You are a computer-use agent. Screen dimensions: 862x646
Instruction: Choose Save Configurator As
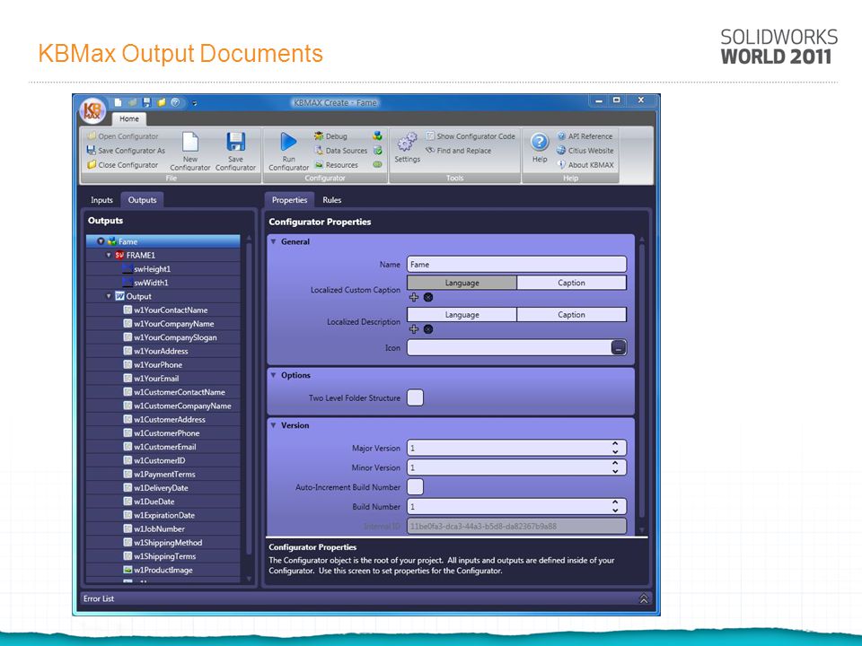(126, 151)
